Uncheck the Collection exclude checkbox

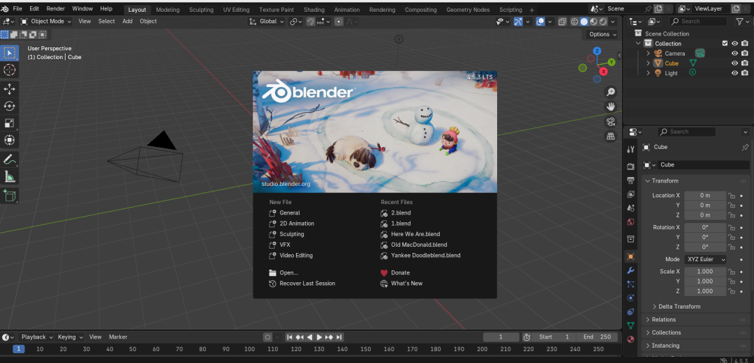pyautogui.click(x=725, y=43)
